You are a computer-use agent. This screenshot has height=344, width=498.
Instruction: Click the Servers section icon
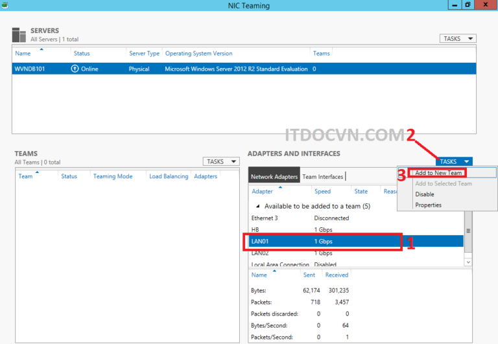tap(19, 35)
